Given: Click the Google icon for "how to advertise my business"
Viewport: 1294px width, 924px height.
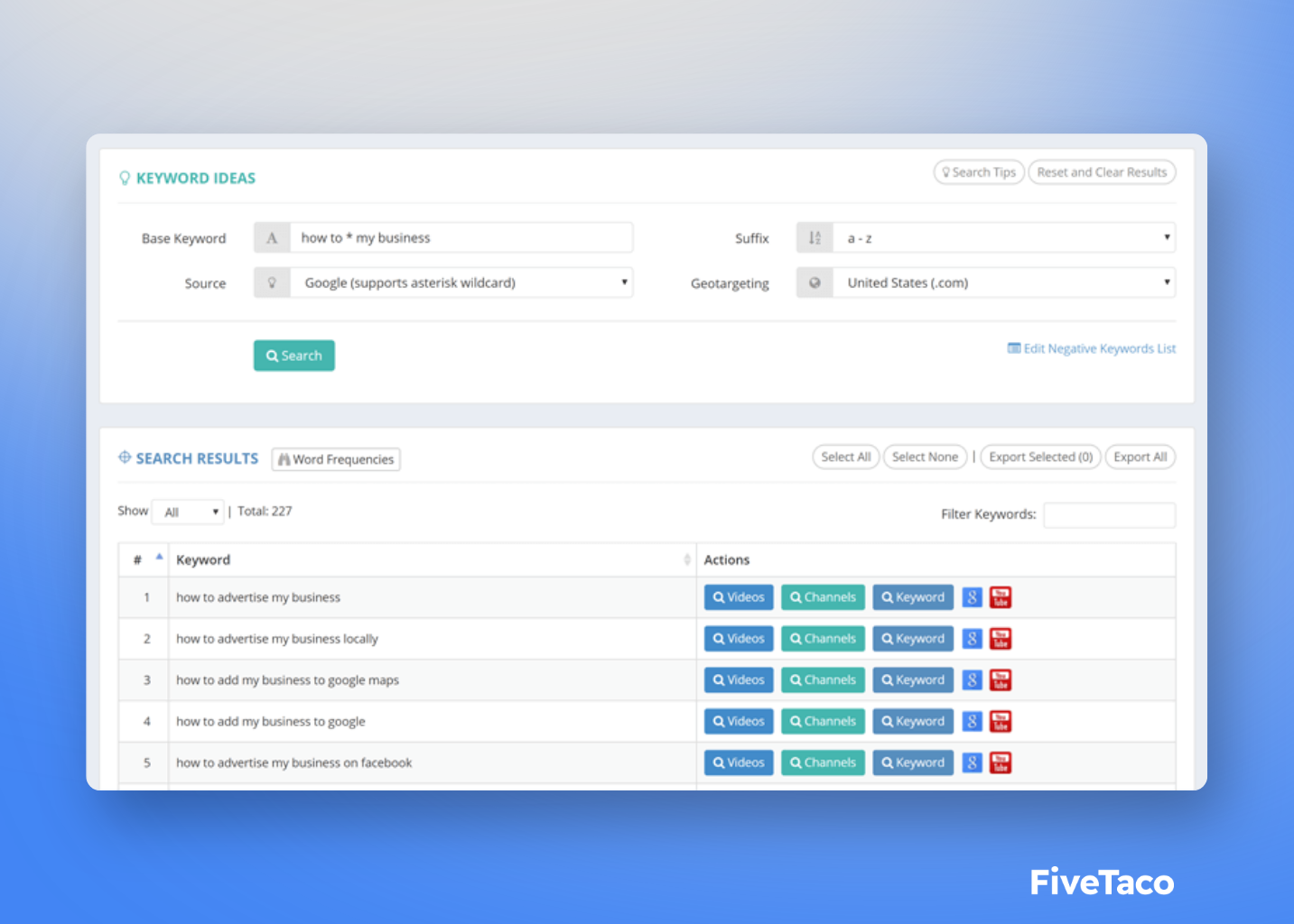Looking at the screenshot, I should pos(972,596).
